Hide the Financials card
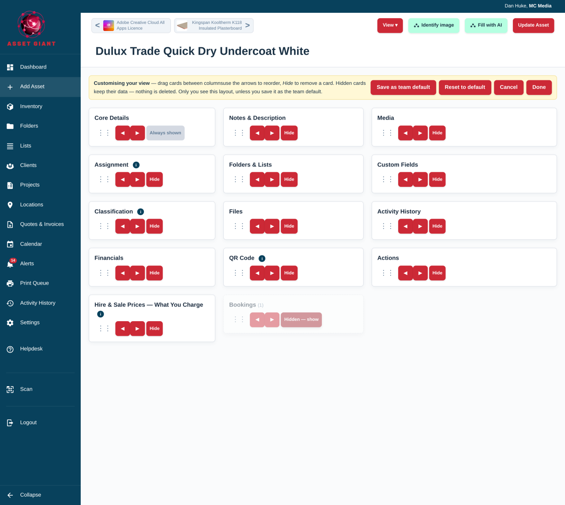The width and height of the screenshot is (565, 505). tap(154, 273)
